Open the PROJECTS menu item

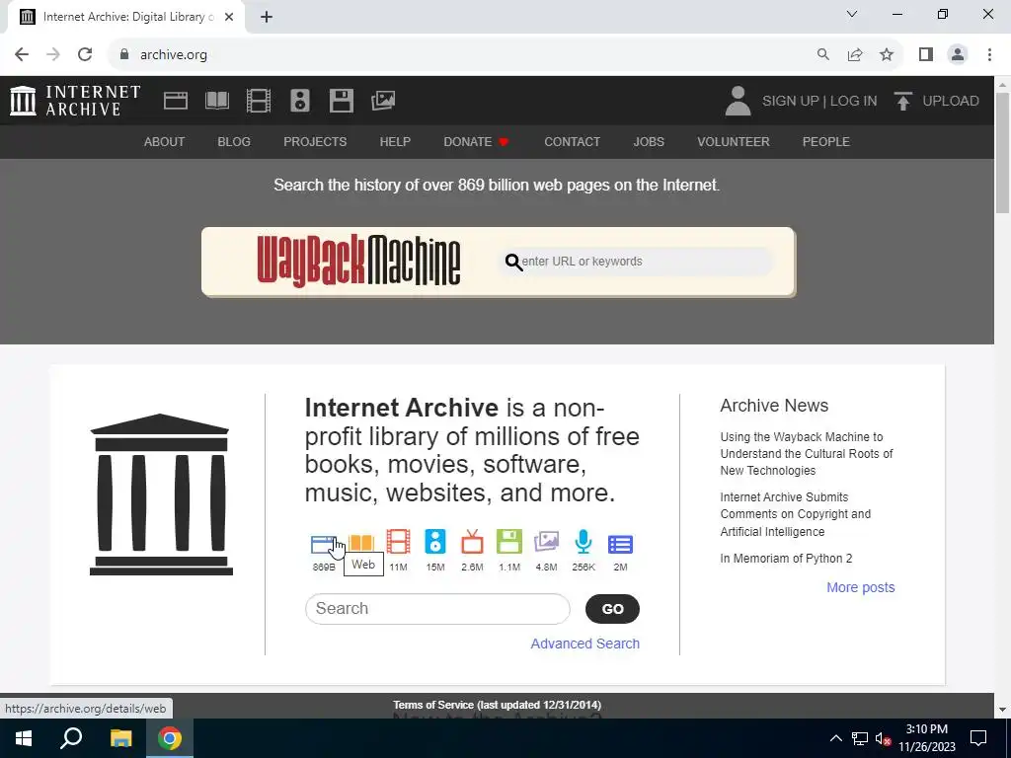(x=315, y=142)
